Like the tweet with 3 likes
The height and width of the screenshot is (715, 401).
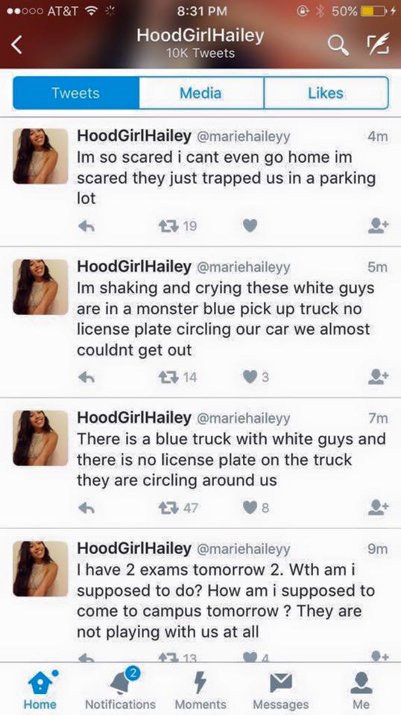click(x=250, y=377)
